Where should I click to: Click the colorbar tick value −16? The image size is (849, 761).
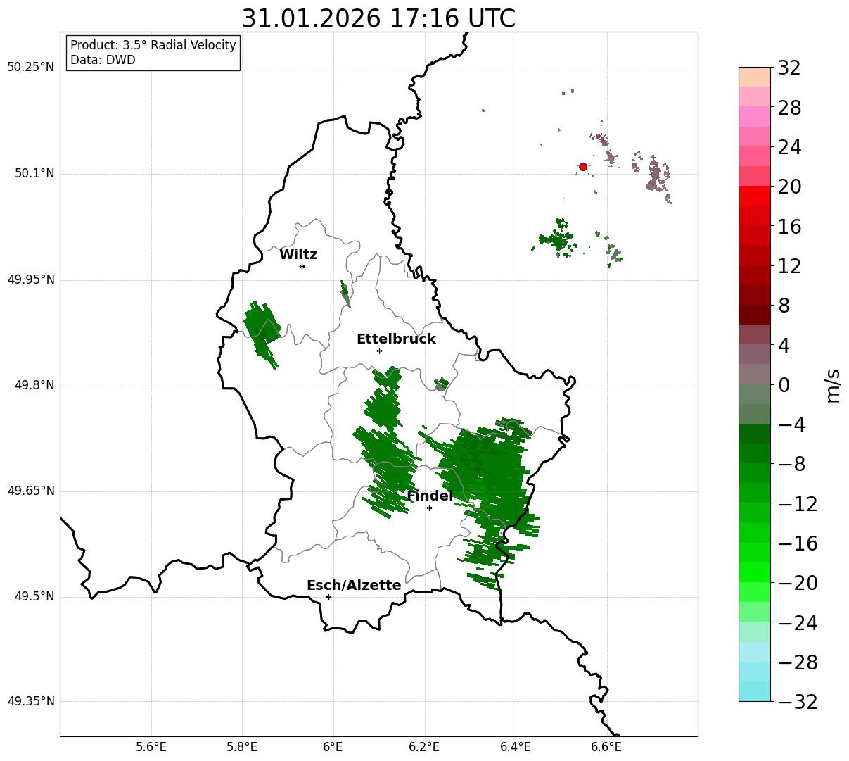coord(798,544)
